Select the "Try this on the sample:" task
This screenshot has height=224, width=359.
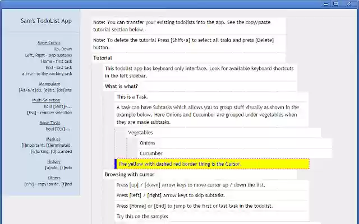coord(211,216)
